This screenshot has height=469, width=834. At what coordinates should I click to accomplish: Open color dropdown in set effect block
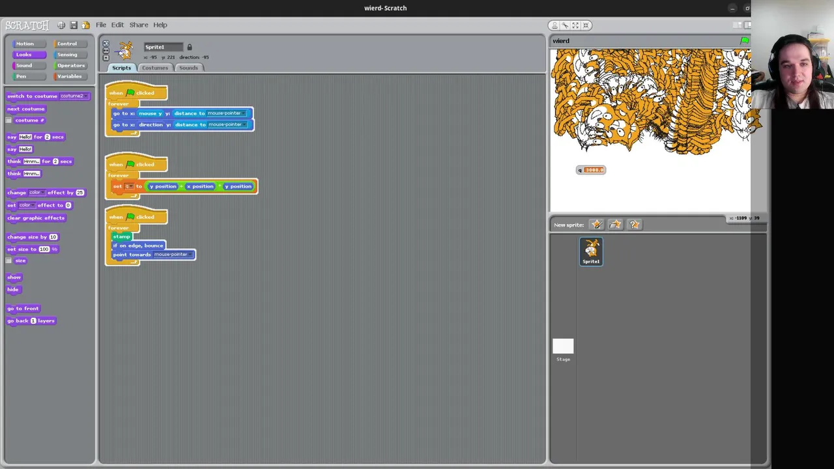click(x=26, y=205)
